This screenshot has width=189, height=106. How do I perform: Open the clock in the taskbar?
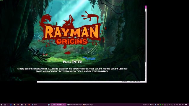[x=181, y=105]
